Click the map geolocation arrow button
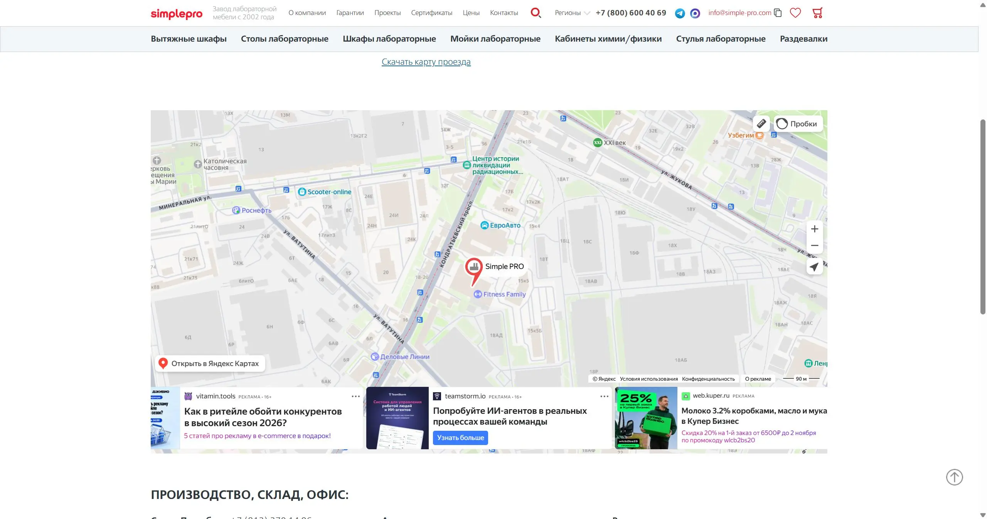The image size is (987, 519). point(815,267)
